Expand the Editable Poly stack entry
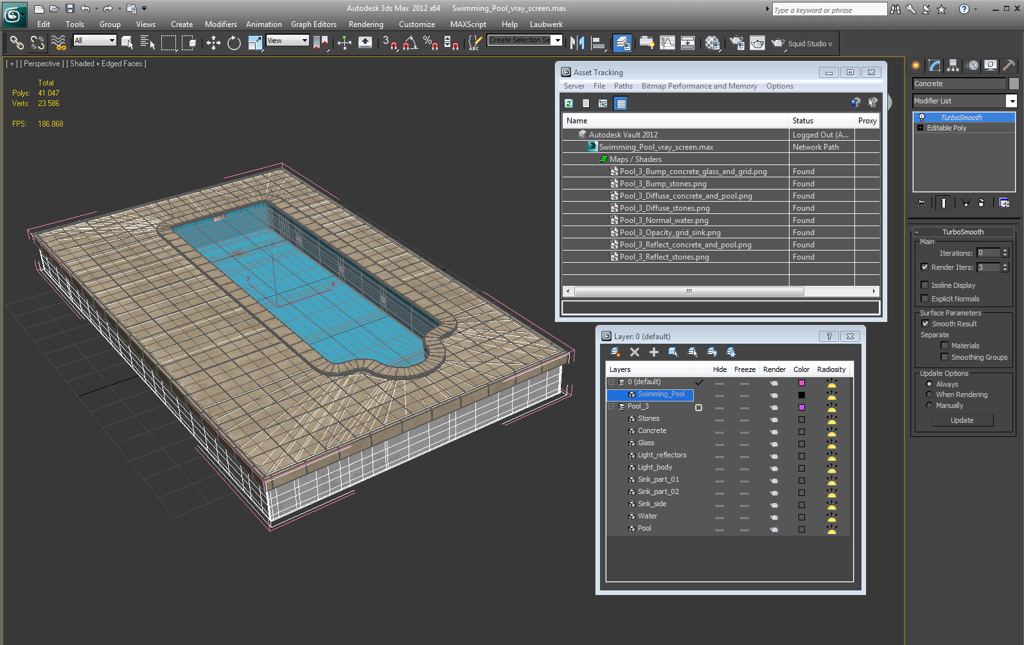 coord(921,128)
